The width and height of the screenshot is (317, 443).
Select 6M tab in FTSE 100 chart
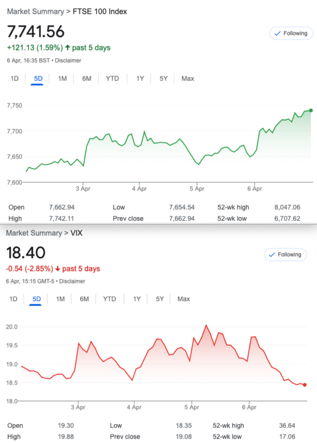pyautogui.click(x=87, y=79)
